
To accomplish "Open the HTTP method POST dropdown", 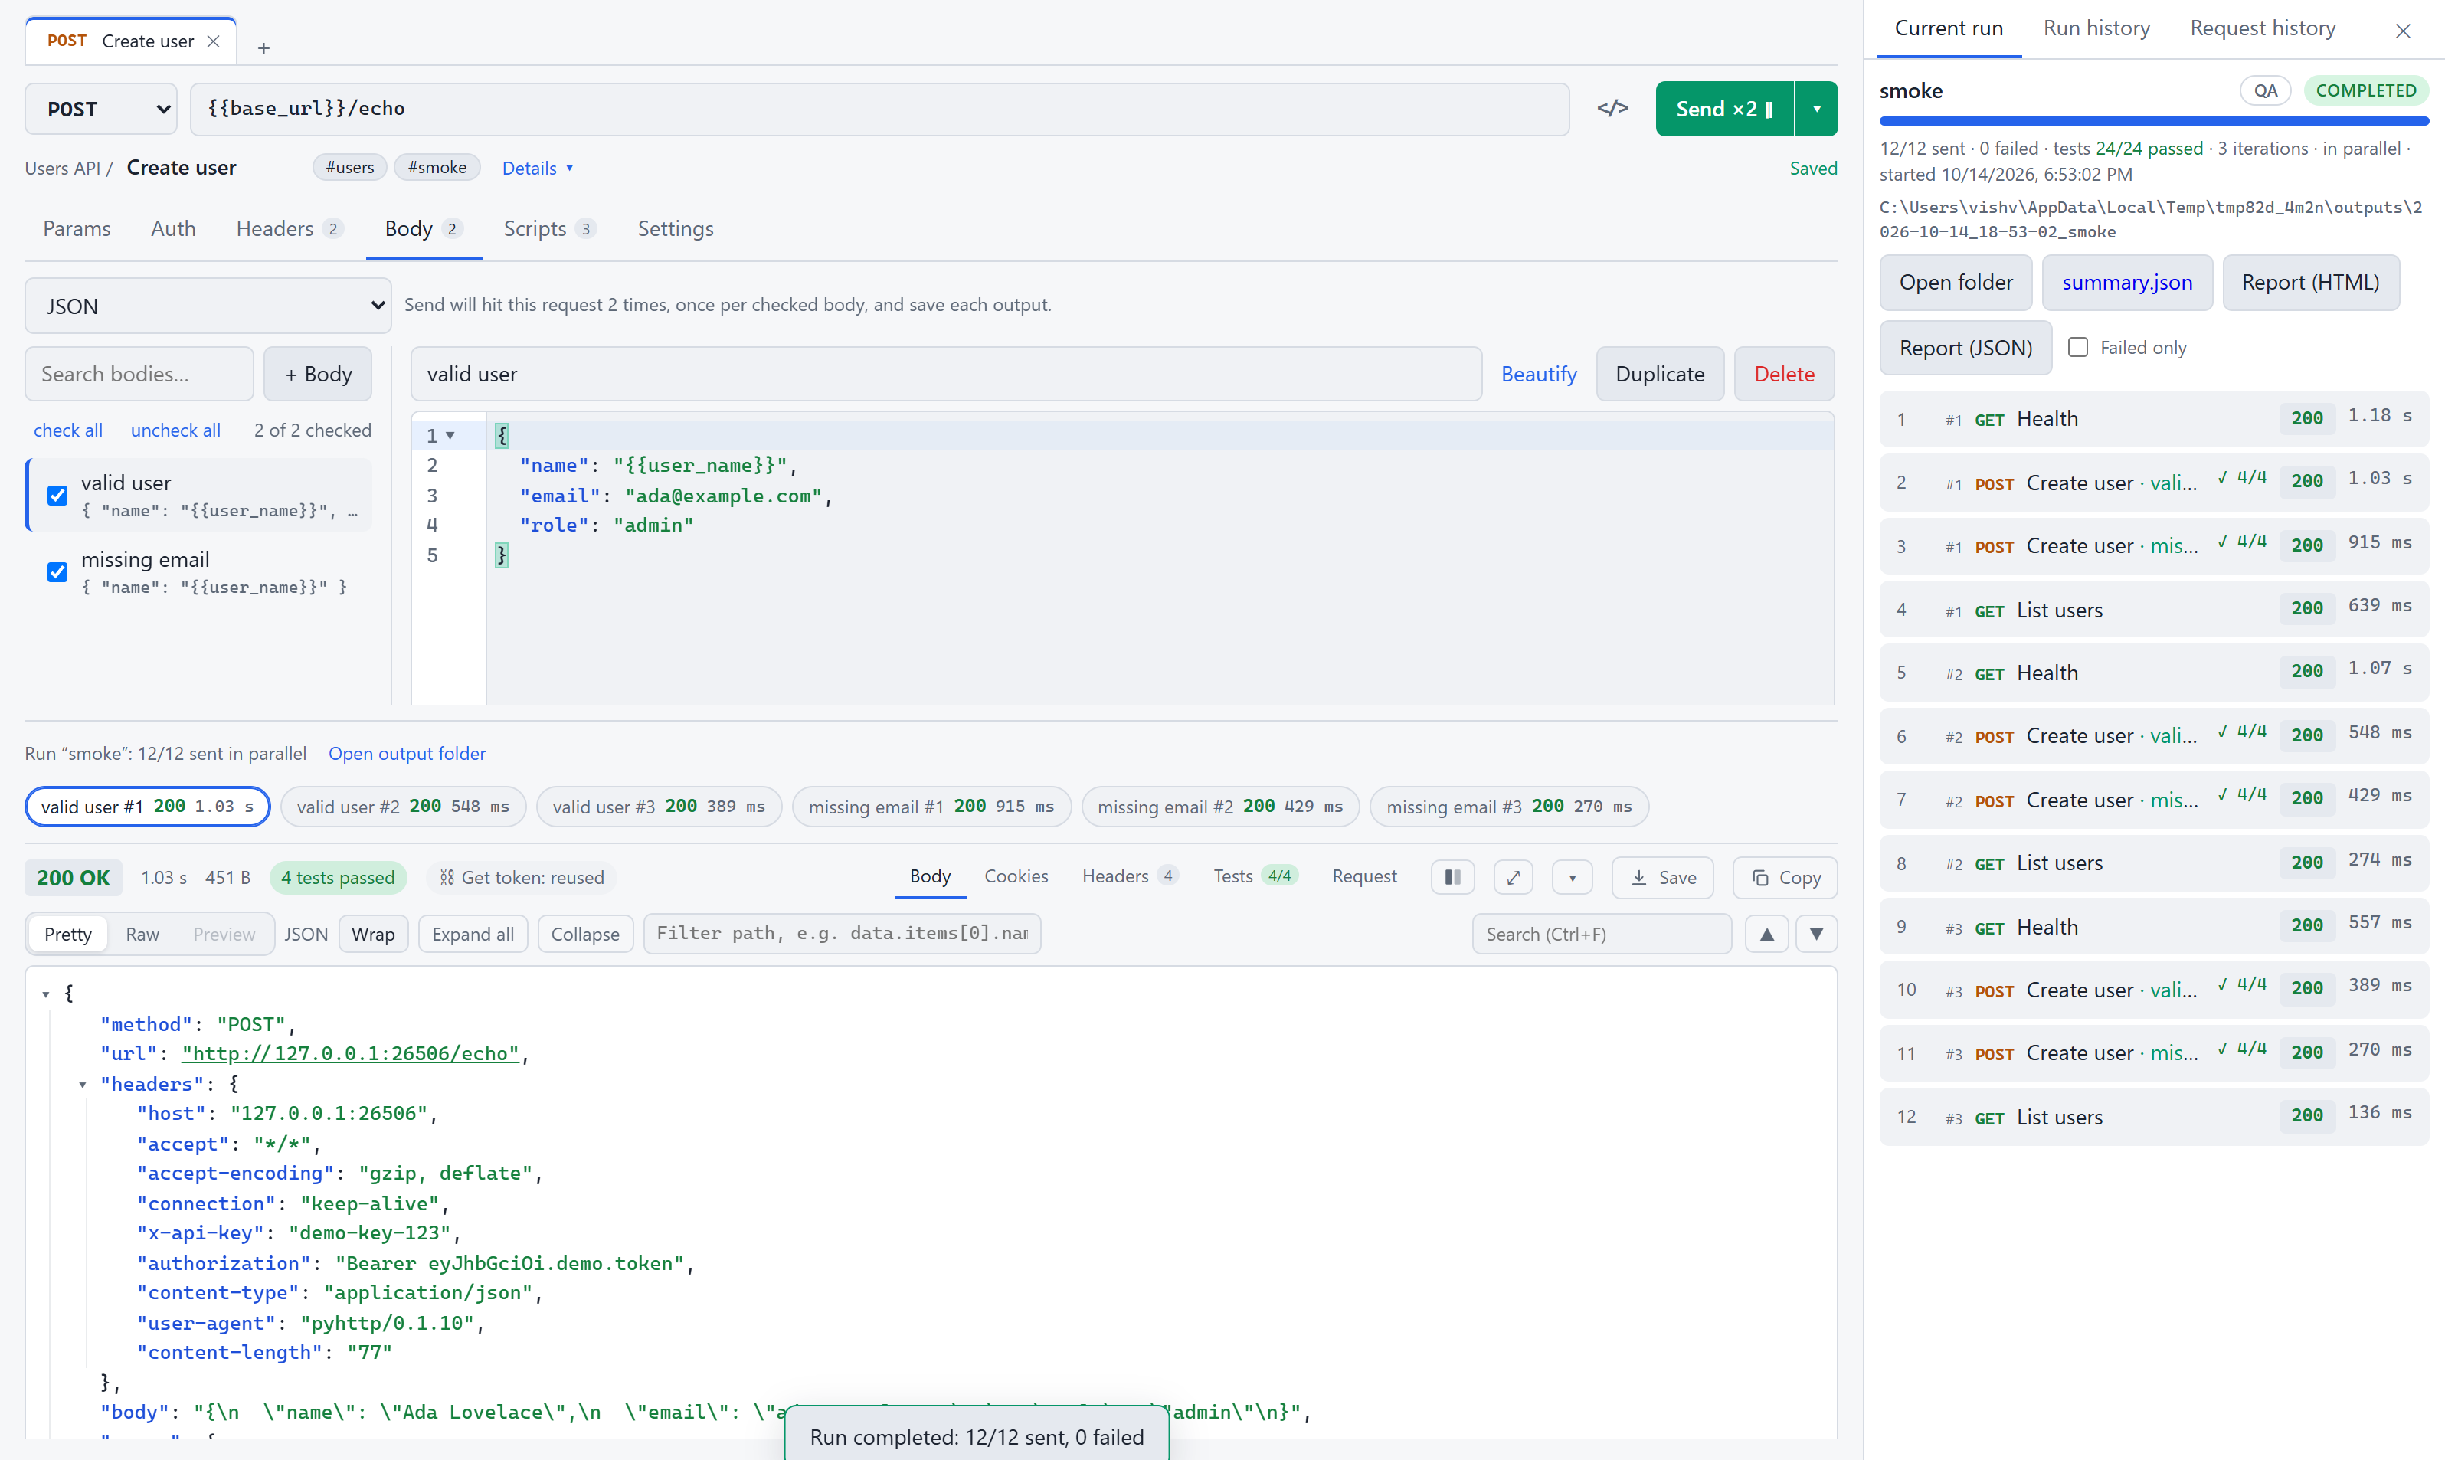I will [101, 110].
